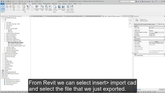Click the Link CAD tool

(x=14, y=8)
